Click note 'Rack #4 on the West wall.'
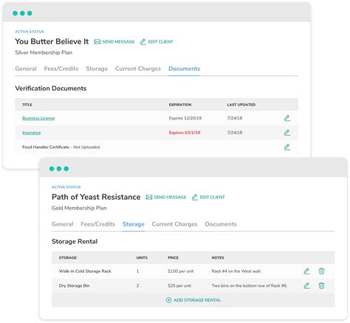This screenshot has height=323, width=350. tap(236, 271)
